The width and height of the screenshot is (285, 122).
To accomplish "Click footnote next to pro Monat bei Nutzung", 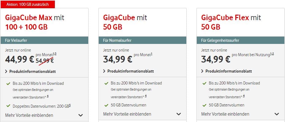I will click(x=272, y=54).
